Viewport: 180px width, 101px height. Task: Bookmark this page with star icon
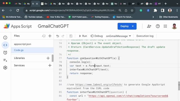tap(132, 10)
